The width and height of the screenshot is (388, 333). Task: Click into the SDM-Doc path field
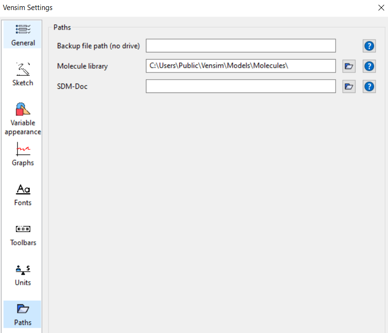(x=241, y=86)
